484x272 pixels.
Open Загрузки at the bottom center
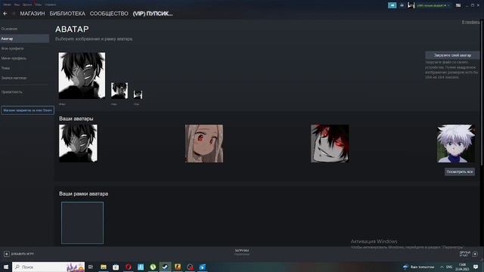tap(242, 252)
